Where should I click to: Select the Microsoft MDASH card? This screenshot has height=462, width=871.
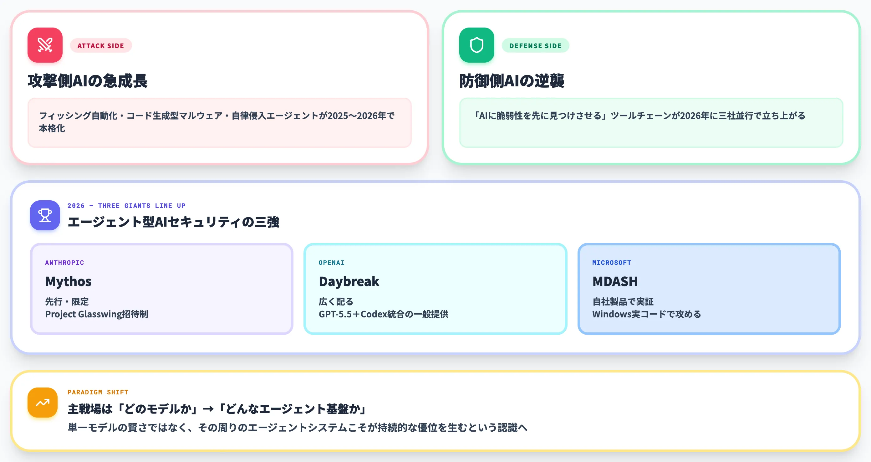709,289
